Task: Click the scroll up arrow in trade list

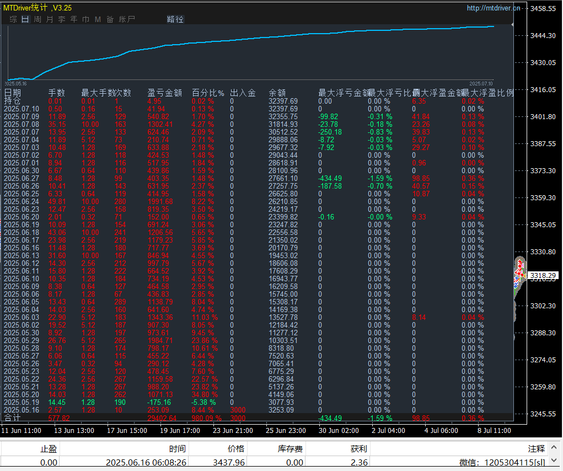Action: pos(554,447)
